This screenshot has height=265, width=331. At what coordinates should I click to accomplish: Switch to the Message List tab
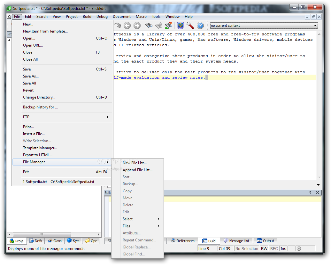[236, 241]
